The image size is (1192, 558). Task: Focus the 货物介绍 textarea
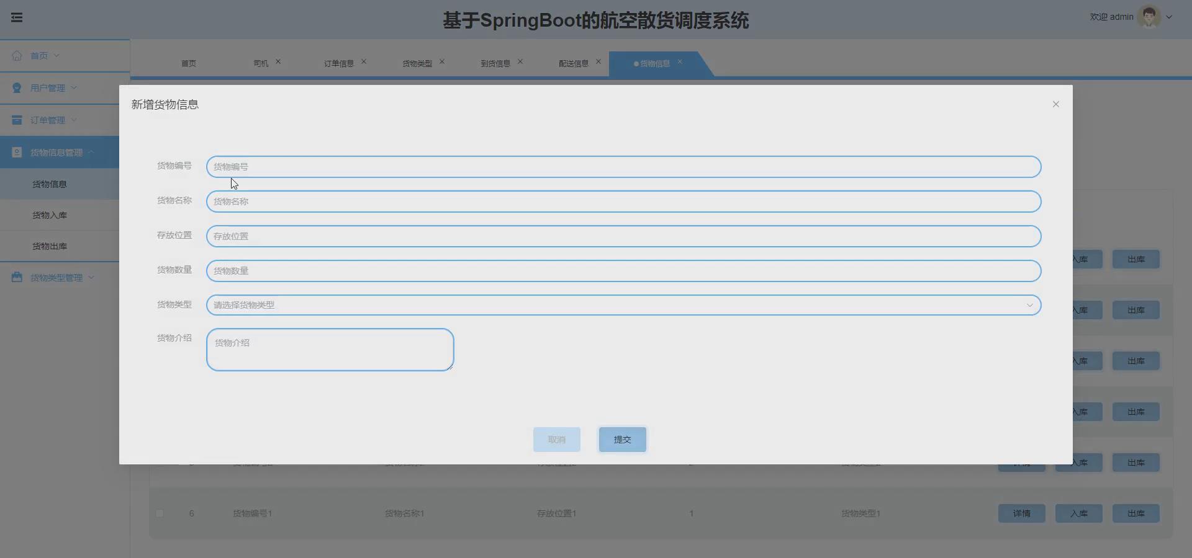point(330,350)
